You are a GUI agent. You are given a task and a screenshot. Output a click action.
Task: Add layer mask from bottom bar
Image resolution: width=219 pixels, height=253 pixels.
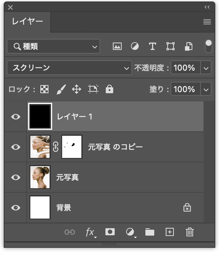[110, 232]
